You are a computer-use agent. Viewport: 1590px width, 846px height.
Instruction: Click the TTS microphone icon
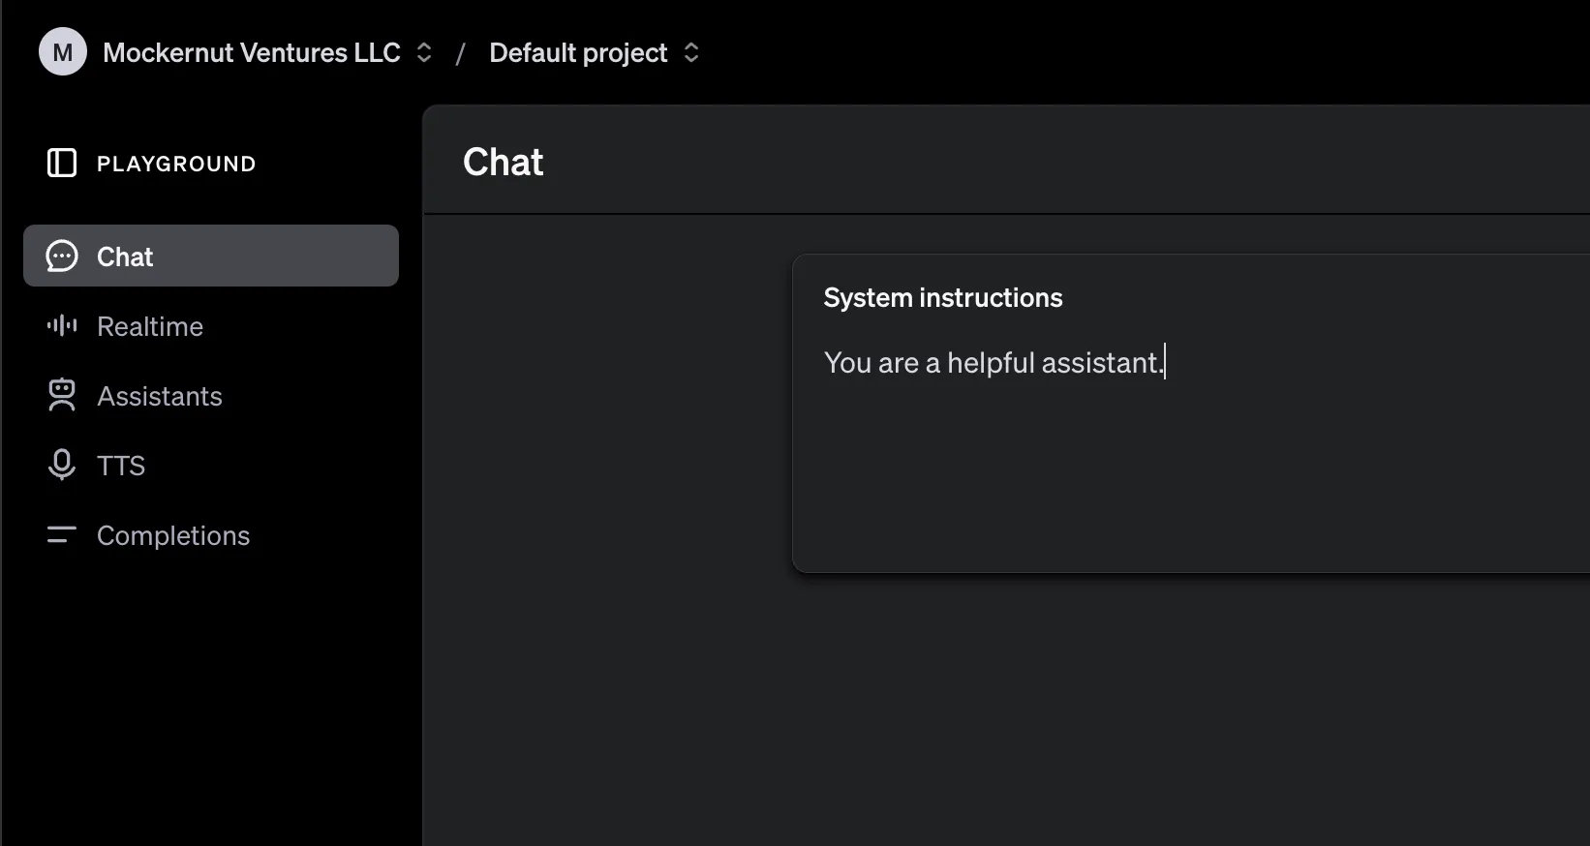tap(62, 466)
